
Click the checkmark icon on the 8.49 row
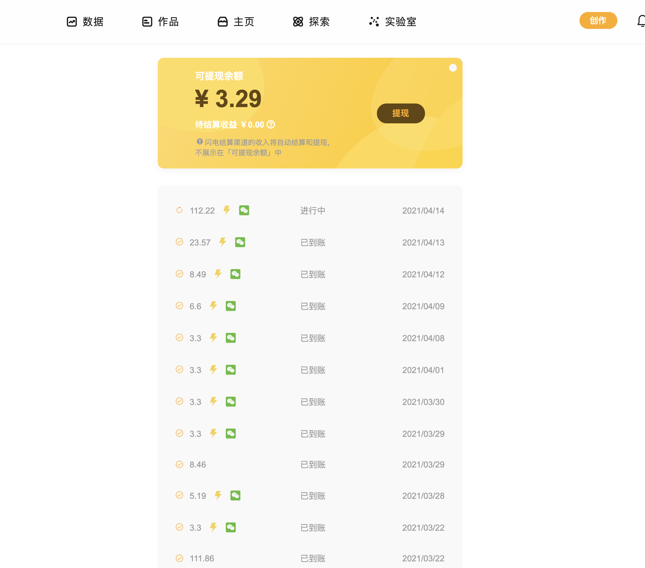tap(179, 274)
